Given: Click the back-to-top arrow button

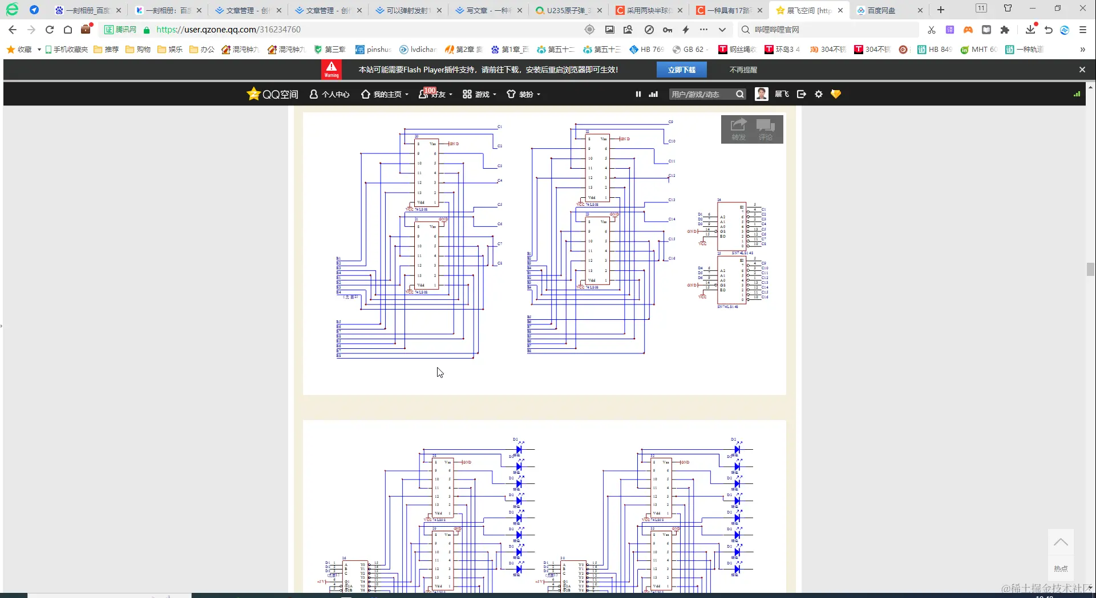Looking at the screenshot, I should (1061, 542).
